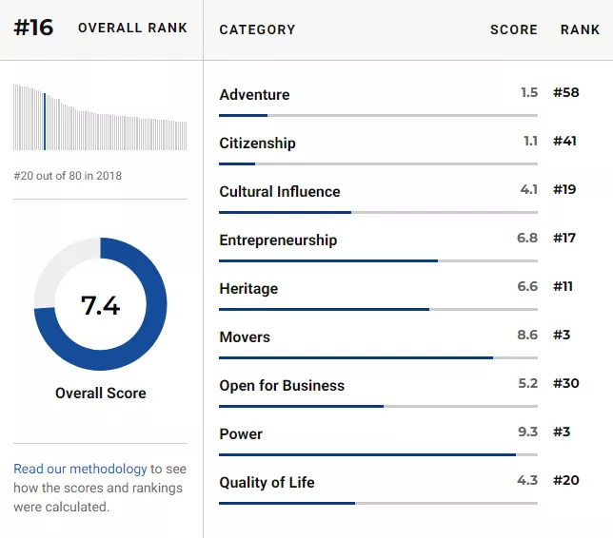Click Open for Business category
Image resolution: width=613 pixels, height=538 pixels.
pyautogui.click(x=282, y=385)
